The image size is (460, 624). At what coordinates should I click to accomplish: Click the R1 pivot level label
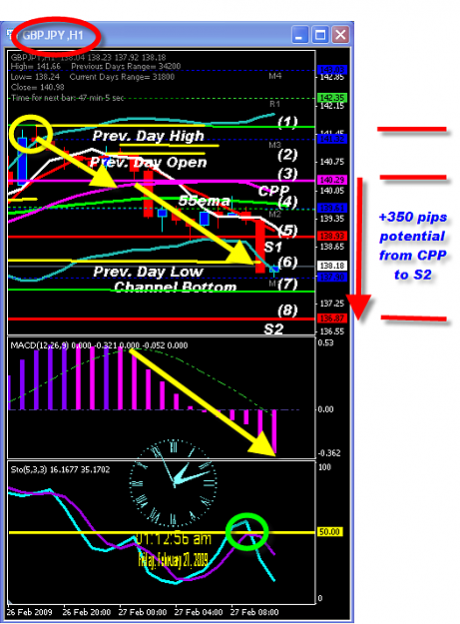pyautogui.click(x=274, y=104)
